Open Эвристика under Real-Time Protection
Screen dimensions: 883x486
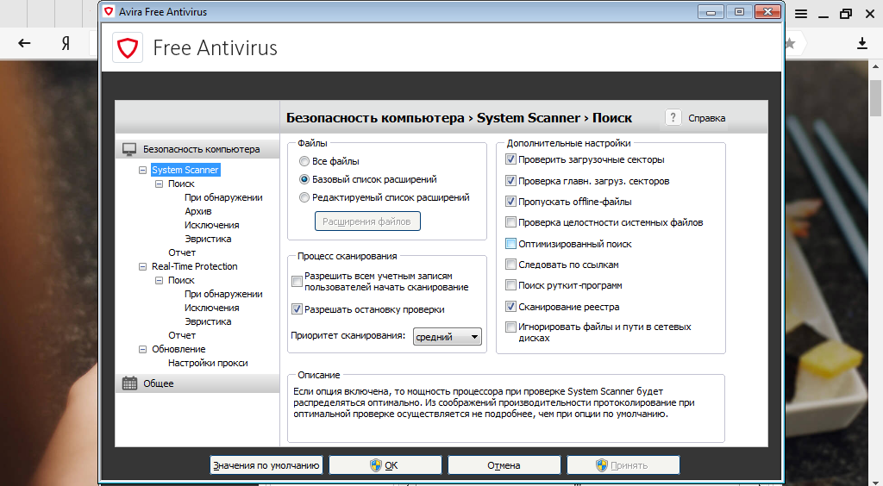tap(208, 321)
